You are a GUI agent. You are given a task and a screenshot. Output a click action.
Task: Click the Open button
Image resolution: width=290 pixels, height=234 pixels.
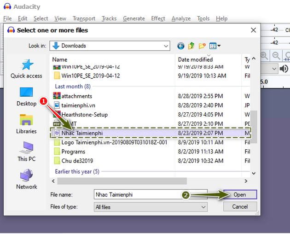240,194
